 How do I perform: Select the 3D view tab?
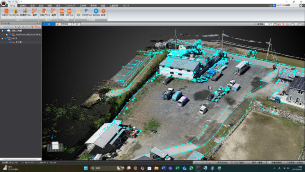[49, 24]
